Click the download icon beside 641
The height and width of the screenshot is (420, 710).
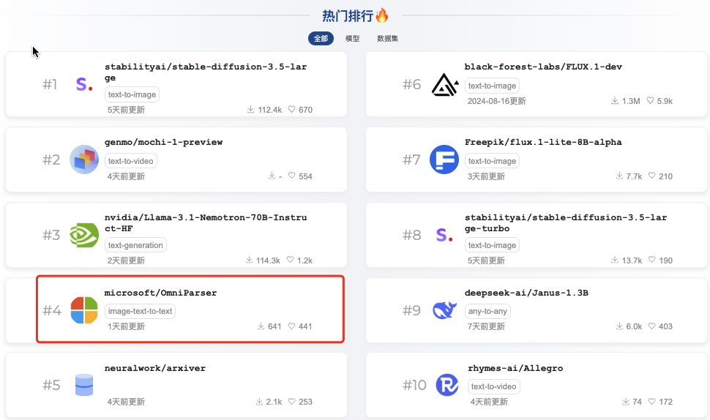(x=261, y=326)
